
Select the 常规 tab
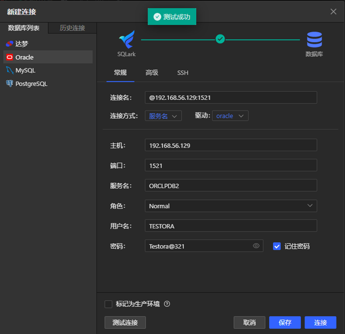(x=120, y=73)
